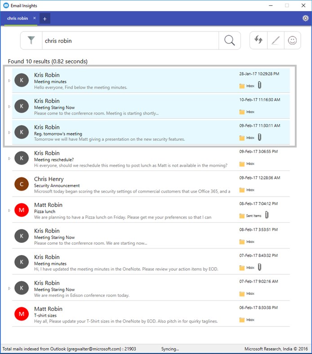Click Microsoft Research, India © 2016 text
The height and width of the screenshot is (354, 312).
tap(276, 349)
